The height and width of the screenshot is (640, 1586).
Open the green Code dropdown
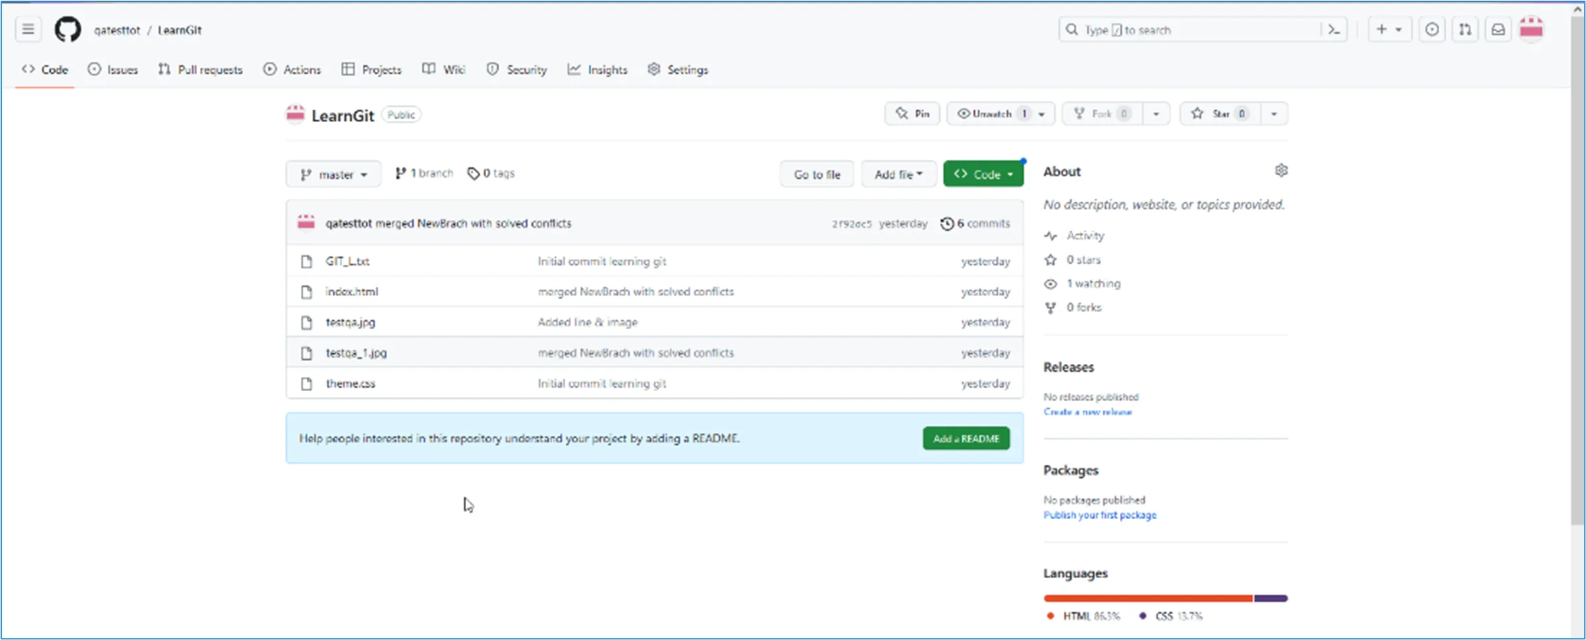pyautogui.click(x=983, y=173)
